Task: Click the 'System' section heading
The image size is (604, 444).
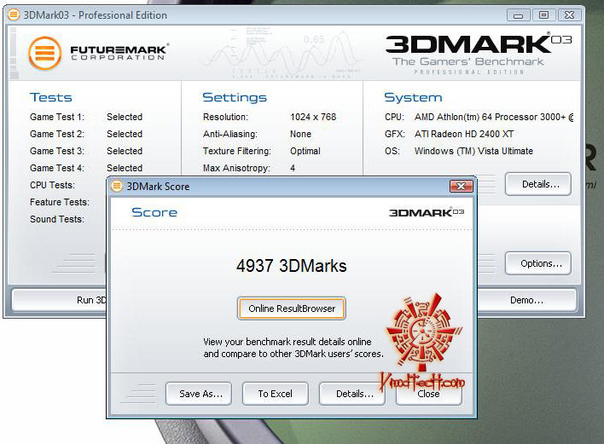Action: point(413,97)
